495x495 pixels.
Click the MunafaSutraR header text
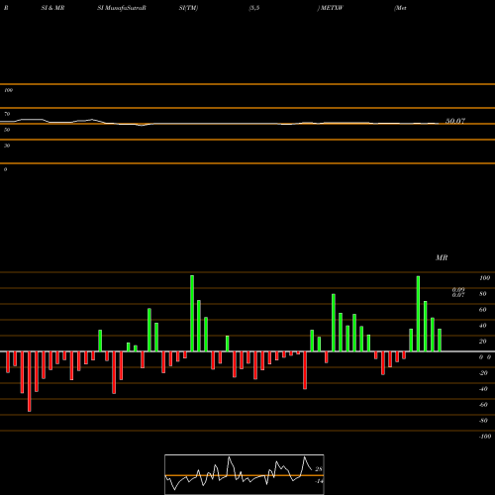126,8
